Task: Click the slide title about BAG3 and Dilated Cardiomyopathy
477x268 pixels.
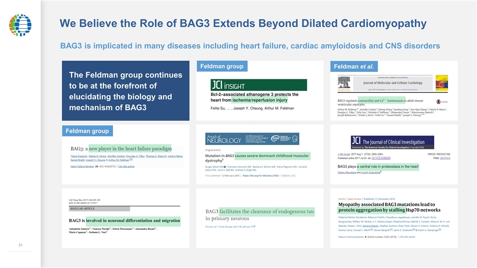Action: [242, 23]
